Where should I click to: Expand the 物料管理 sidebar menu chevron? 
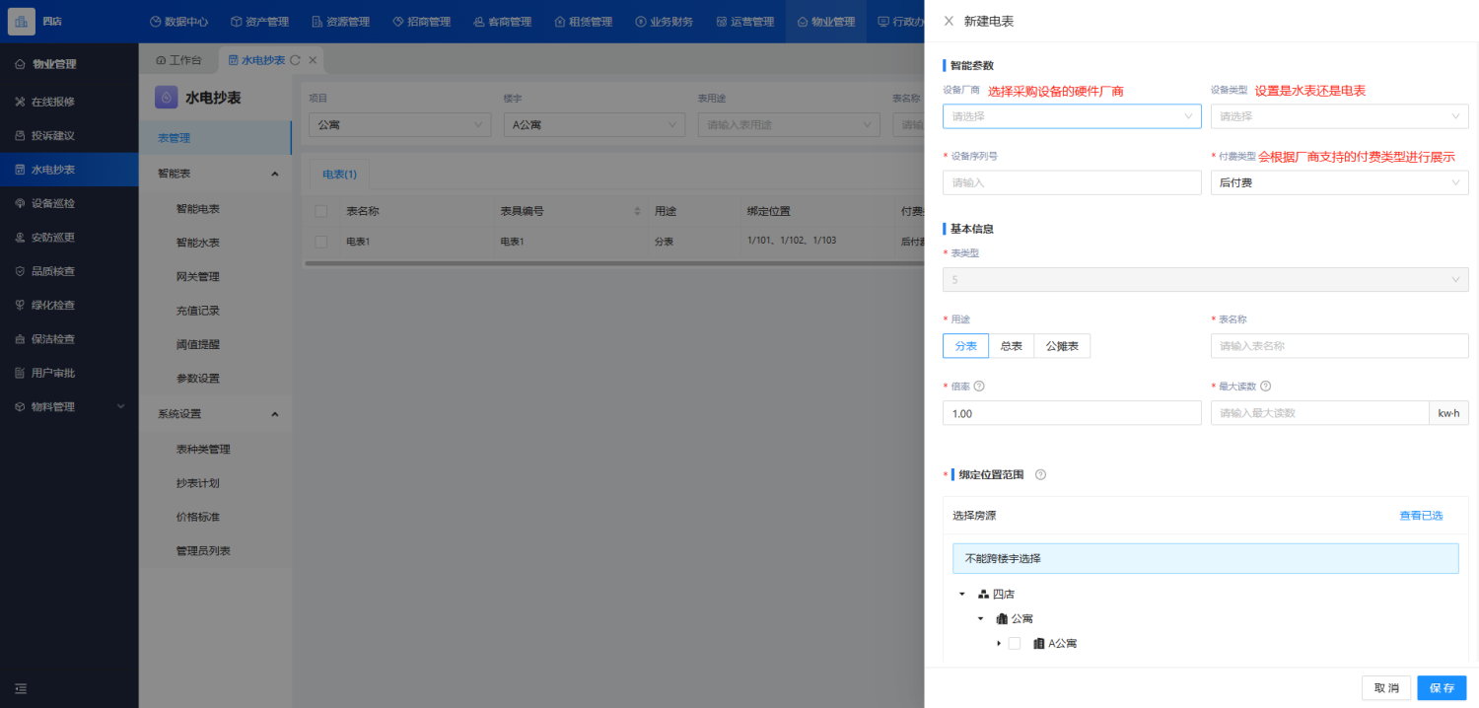pyautogui.click(x=121, y=406)
